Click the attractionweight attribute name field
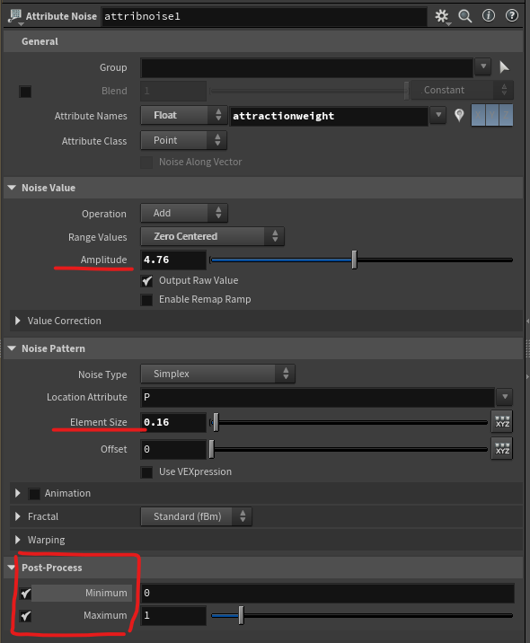Screen dimensions: 530x643 [x=329, y=116]
